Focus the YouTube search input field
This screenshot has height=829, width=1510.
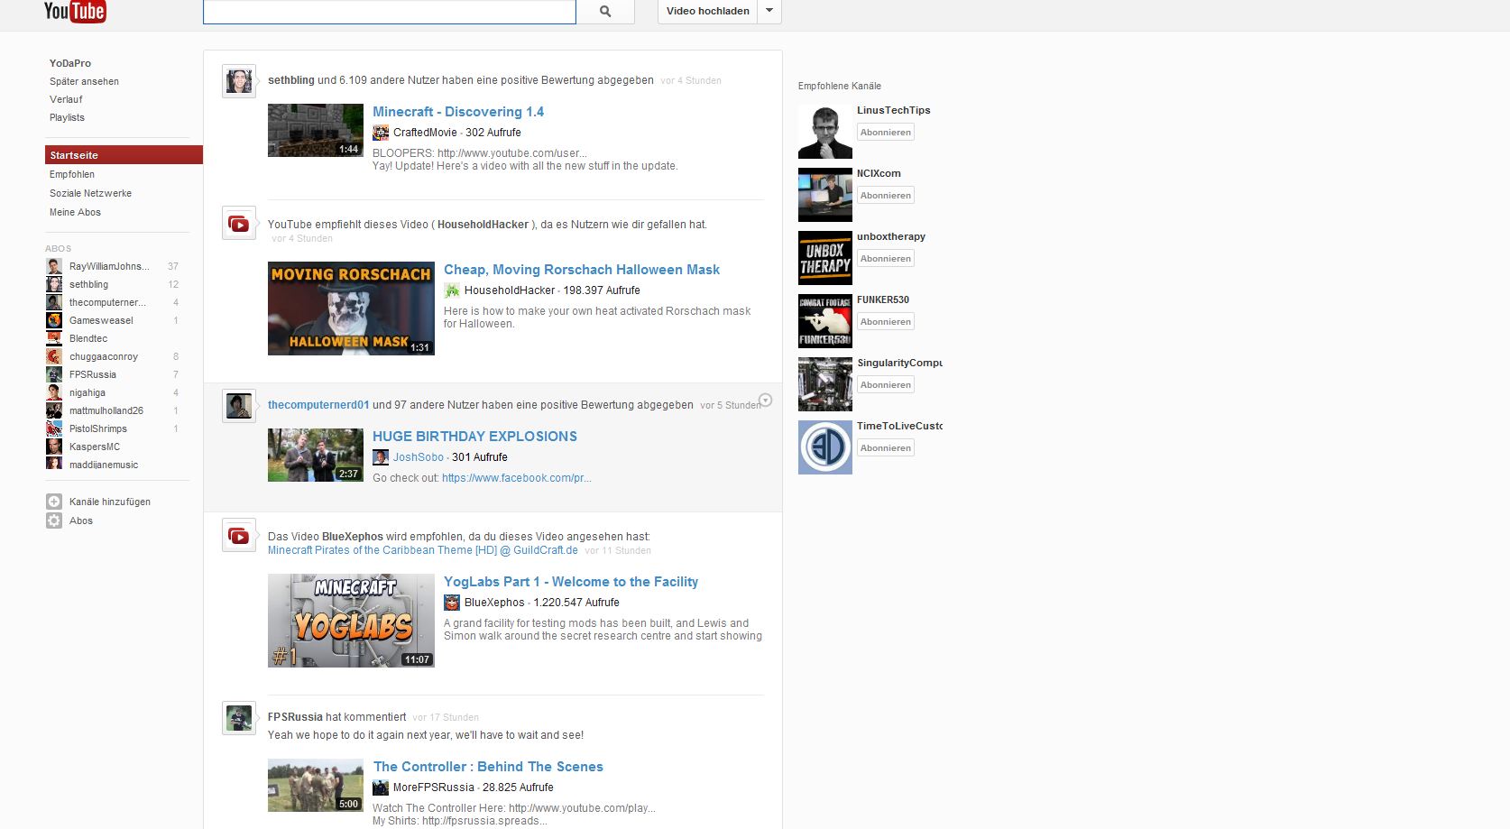coord(390,12)
